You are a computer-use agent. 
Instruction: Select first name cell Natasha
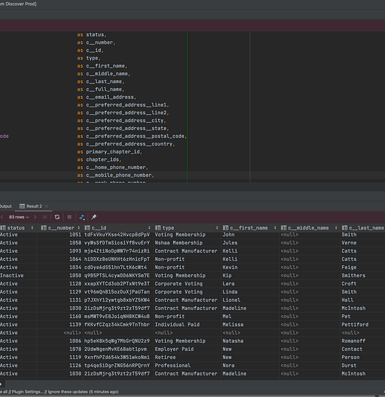pos(233,341)
